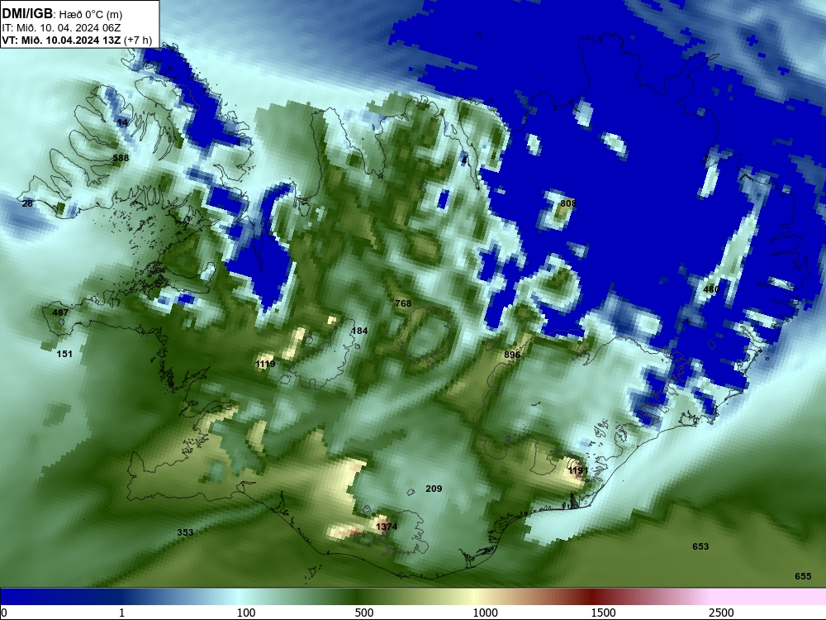
Task: Click the map value 1374
Action: 387,526
